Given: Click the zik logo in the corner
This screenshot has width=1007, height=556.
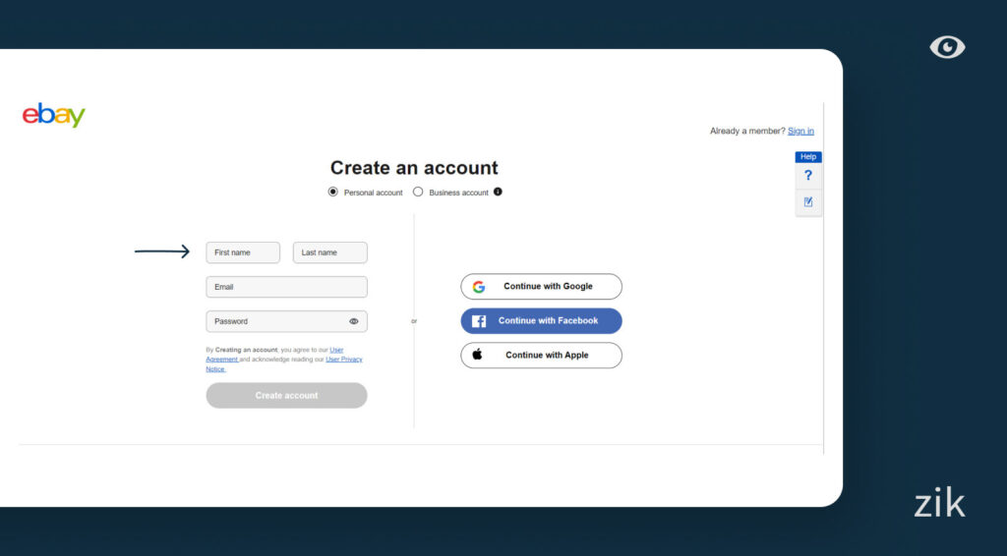Looking at the screenshot, I should pyautogui.click(x=939, y=504).
